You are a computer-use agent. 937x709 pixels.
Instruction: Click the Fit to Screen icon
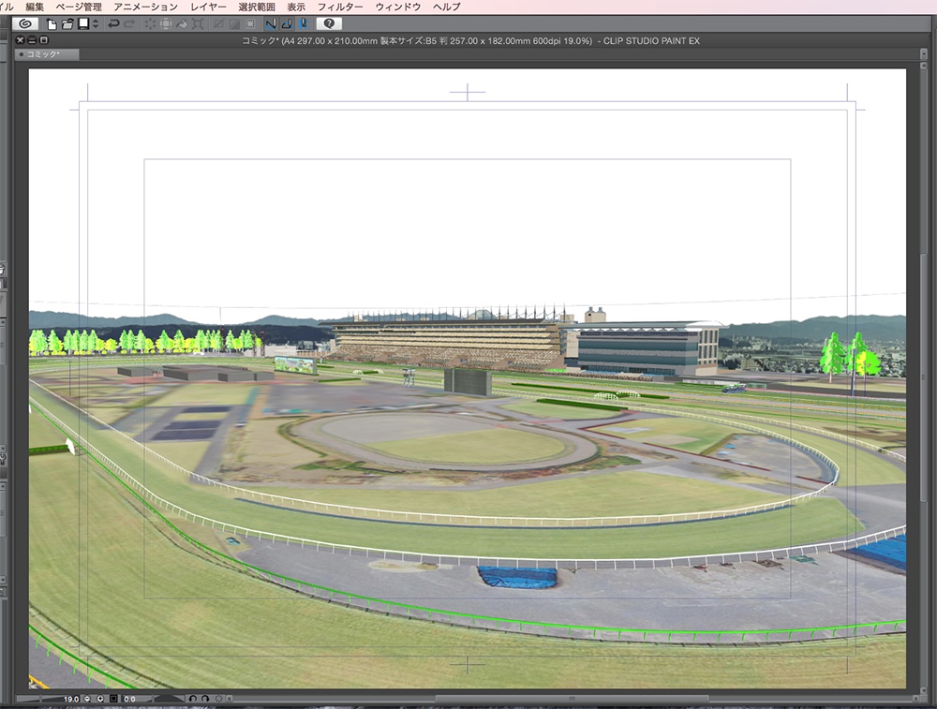(x=113, y=699)
